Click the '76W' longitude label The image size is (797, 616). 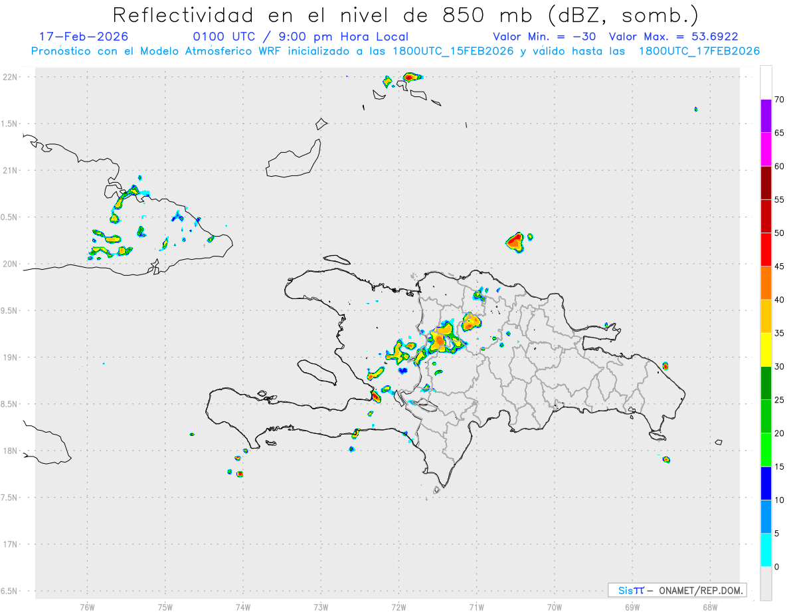[87, 607]
